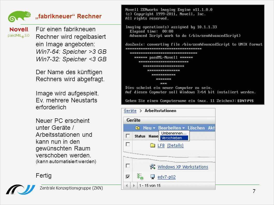The width and height of the screenshot is (274, 205).
Task: Click the Novell paedML 3.0 logo
Action: pos(19,32)
